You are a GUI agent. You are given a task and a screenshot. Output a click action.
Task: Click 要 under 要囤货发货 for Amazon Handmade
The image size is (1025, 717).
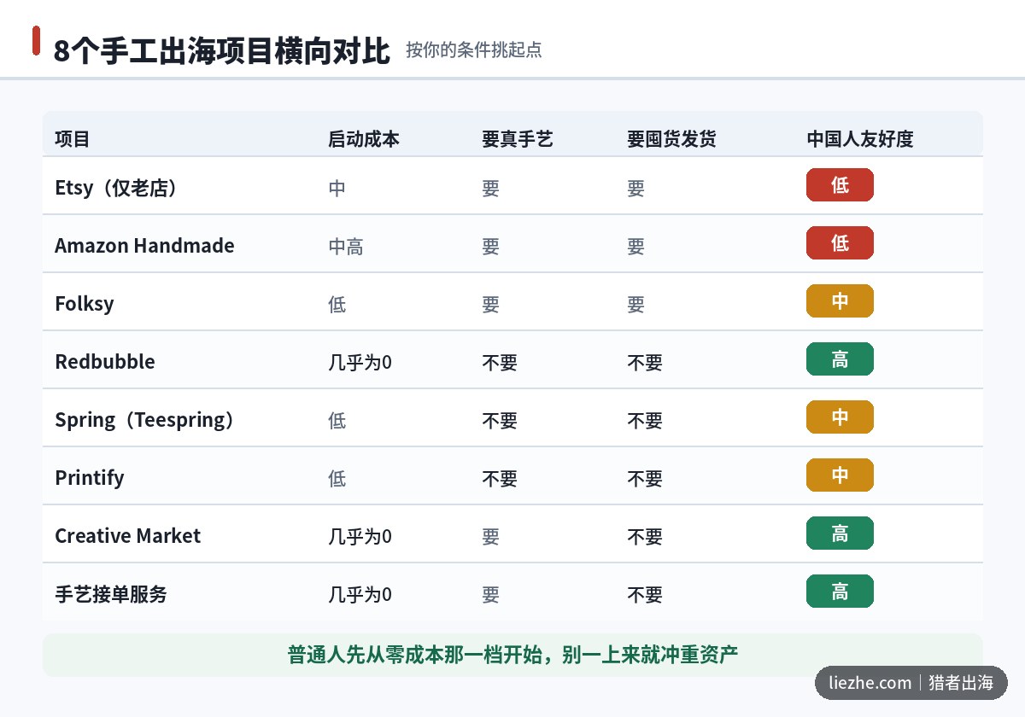(635, 247)
